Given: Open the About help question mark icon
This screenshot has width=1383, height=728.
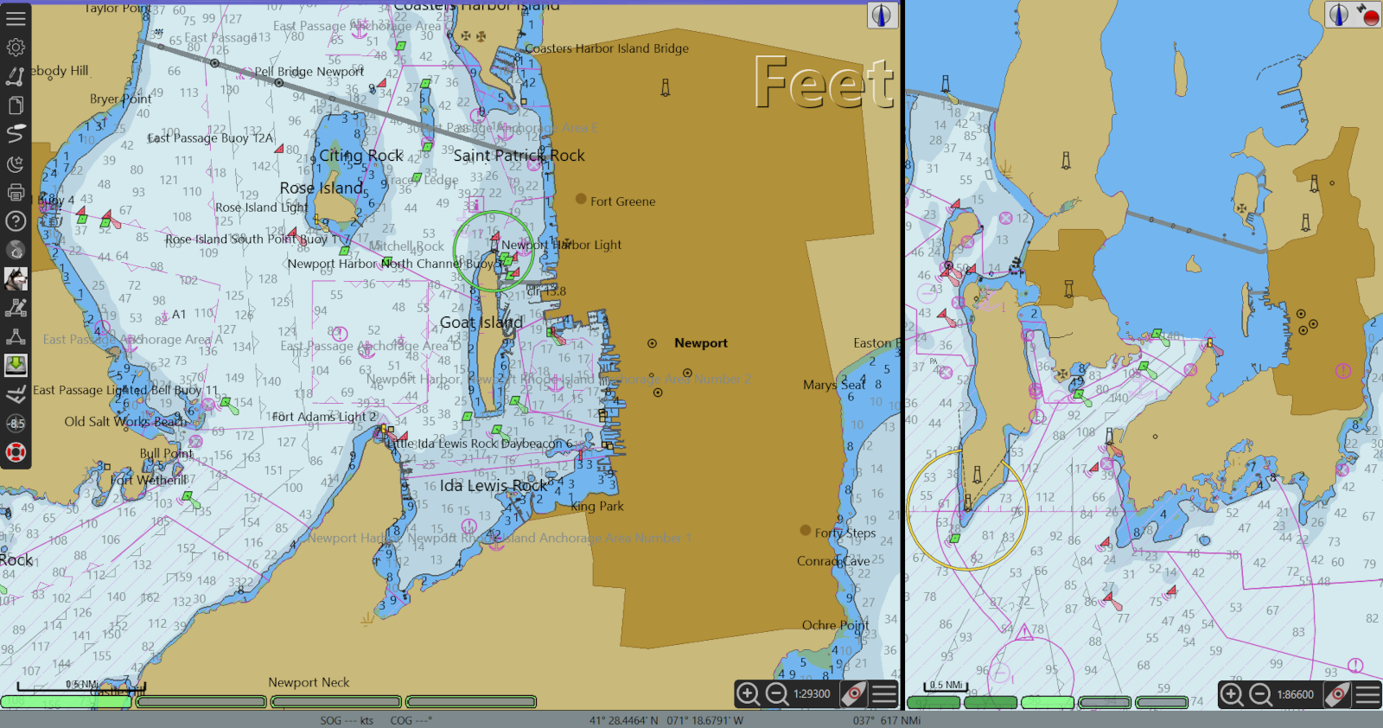Looking at the screenshot, I should (16, 221).
